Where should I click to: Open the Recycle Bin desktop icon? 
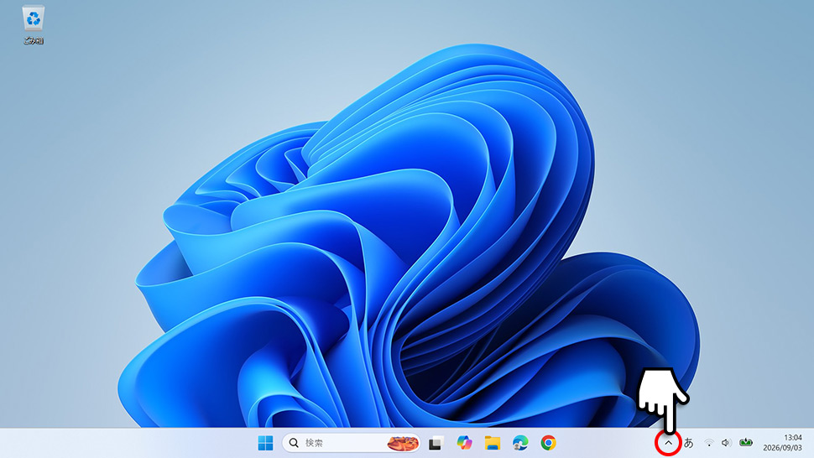34,24
